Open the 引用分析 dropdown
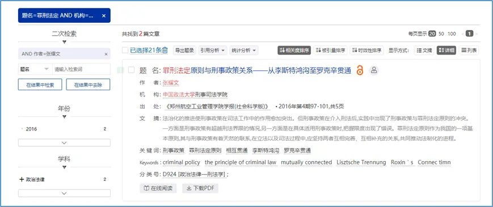 pyautogui.click(x=213, y=50)
